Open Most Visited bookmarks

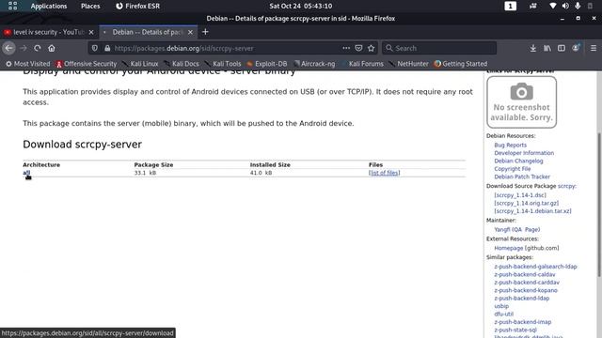27,64
